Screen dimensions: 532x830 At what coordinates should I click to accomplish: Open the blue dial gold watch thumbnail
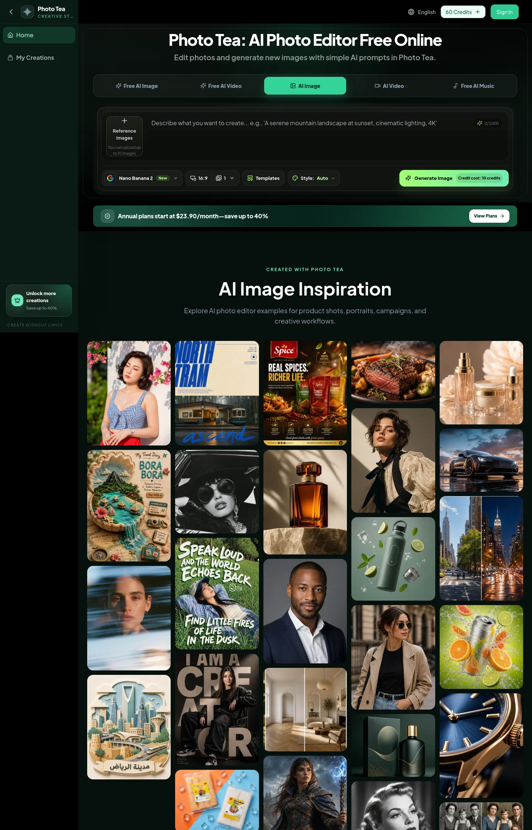(481, 745)
